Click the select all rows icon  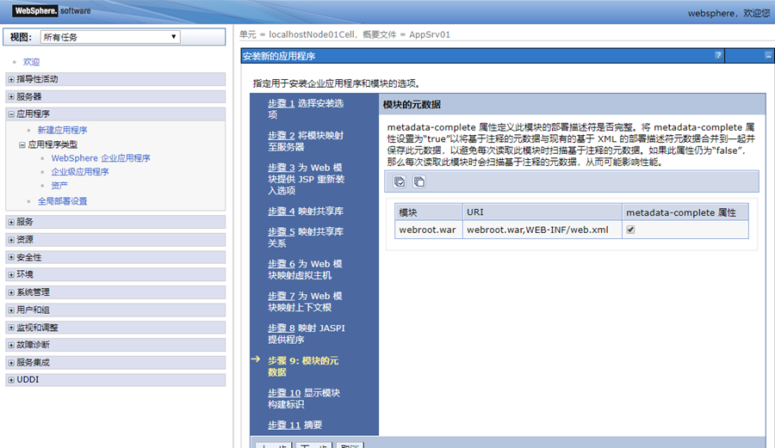point(400,181)
